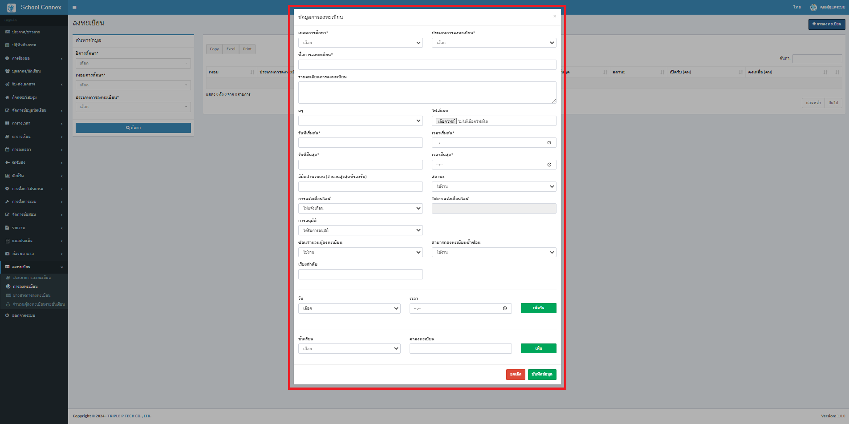Open การอนุมัติ approval dropdown
The image size is (849, 424).
click(x=361, y=230)
